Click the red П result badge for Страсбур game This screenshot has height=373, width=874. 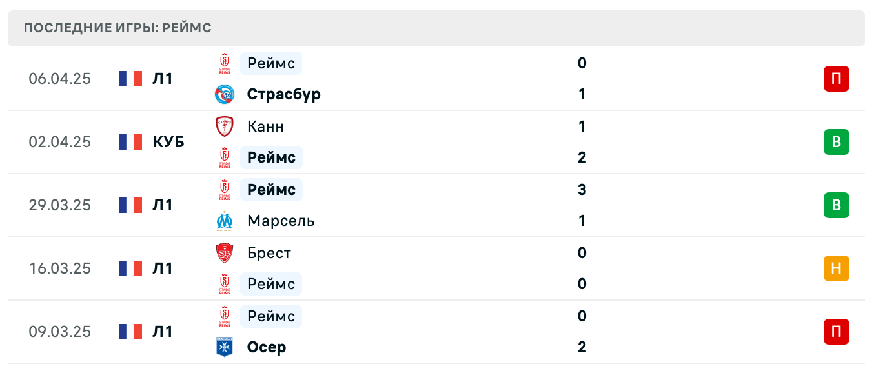[837, 79]
